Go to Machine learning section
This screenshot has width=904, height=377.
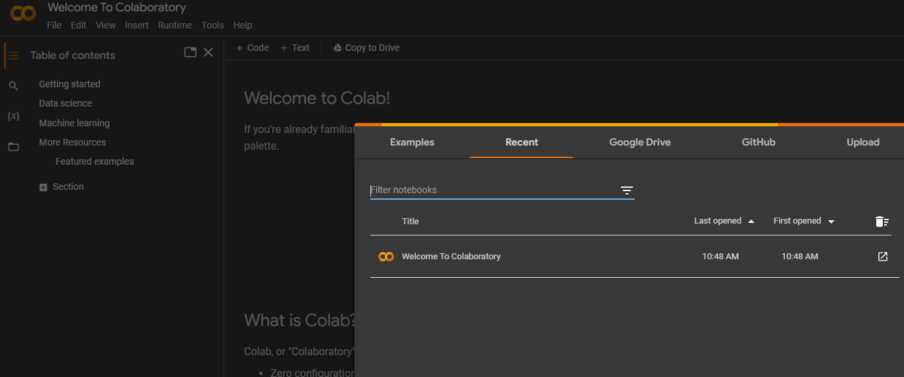coord(74,123)
